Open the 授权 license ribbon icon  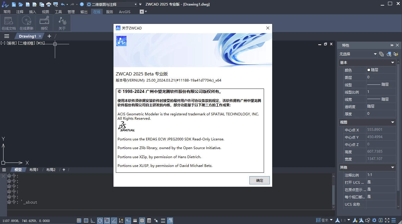44,23
